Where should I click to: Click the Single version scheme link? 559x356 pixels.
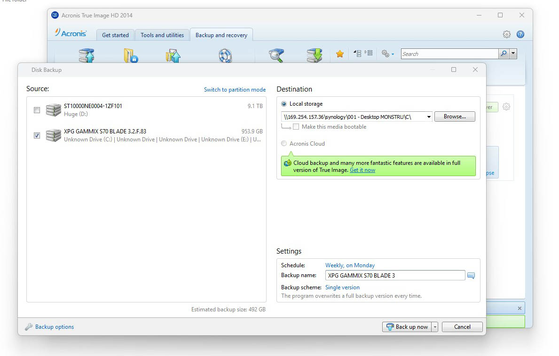tap(342, 287)
